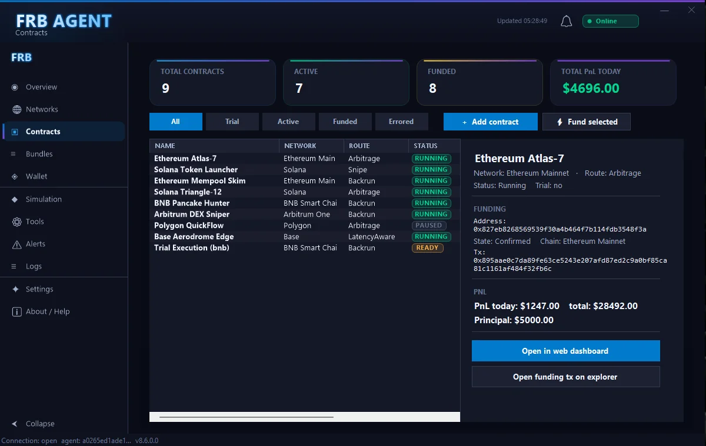Select the BNB Pancake Hunter row
The image size is (706, 446).
pos(305,203)
